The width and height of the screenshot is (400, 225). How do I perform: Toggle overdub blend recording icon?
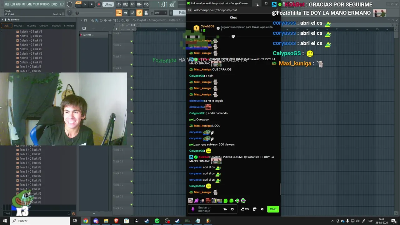coord(139,4)
